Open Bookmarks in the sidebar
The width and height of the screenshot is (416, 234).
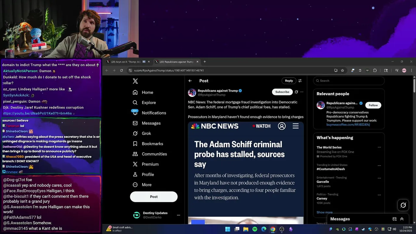(x=148, y=144)
